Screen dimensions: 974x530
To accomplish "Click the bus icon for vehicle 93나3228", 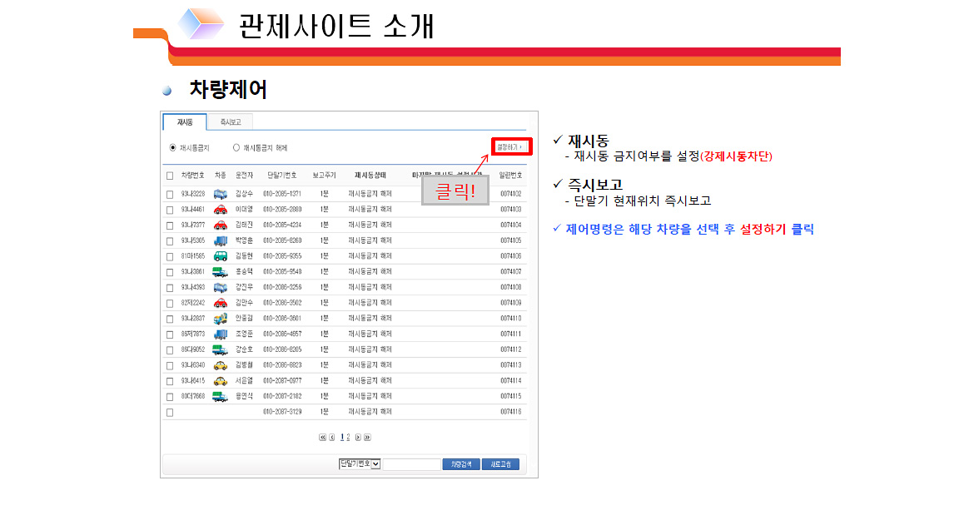I will point(220,194).
